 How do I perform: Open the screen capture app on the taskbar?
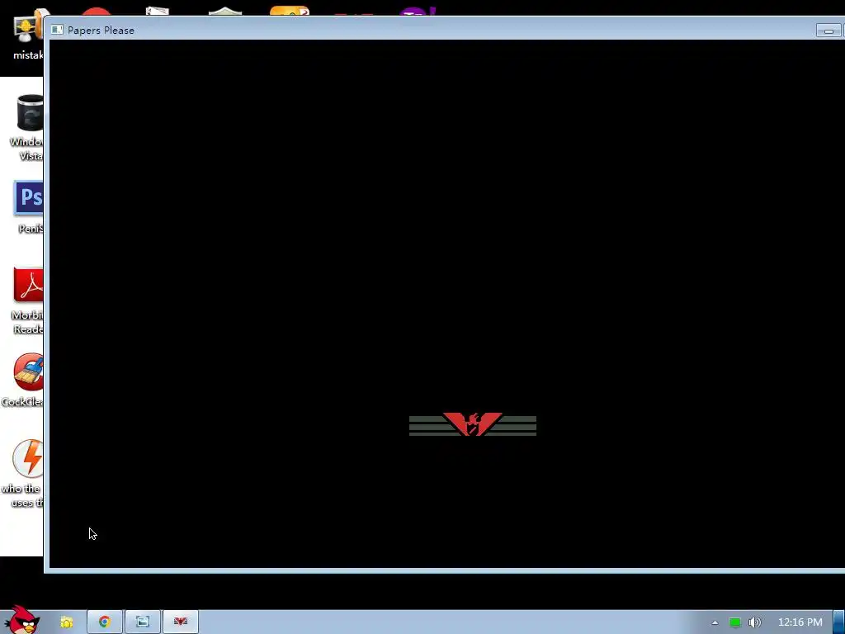pos(143,622)
